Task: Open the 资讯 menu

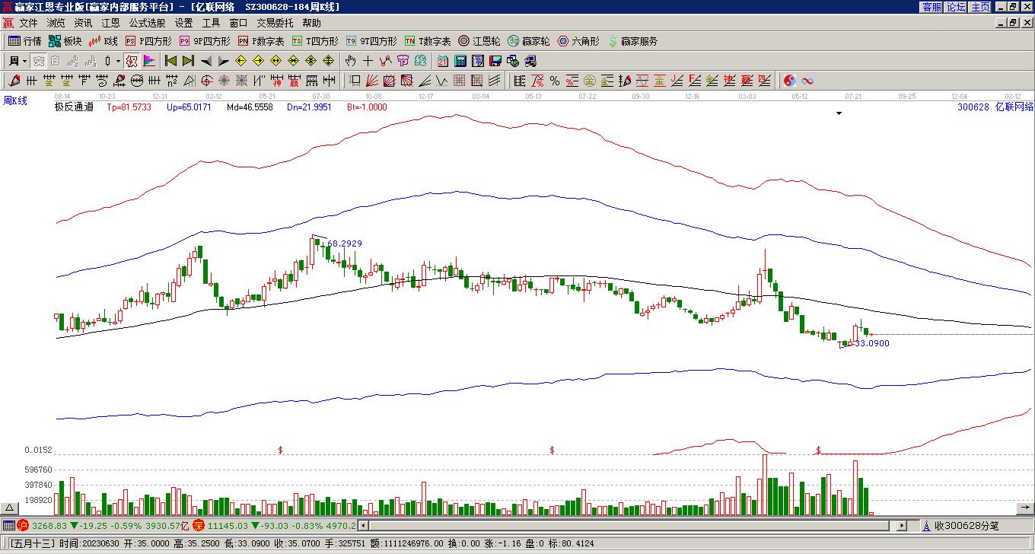Action: click(84, 23)
